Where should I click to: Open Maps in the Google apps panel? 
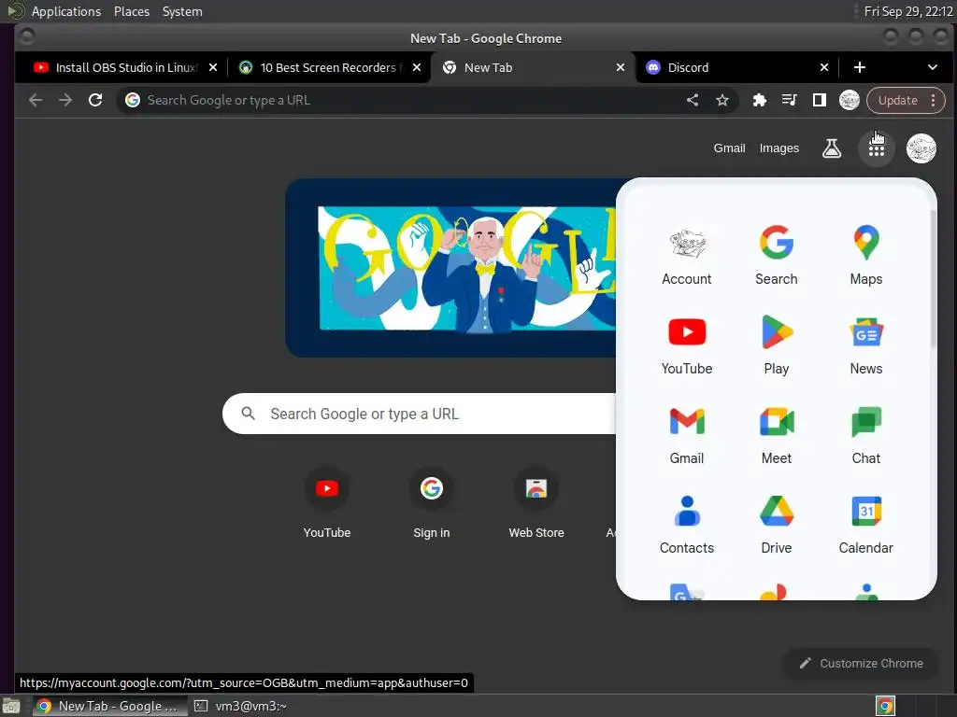pos(866,257)
